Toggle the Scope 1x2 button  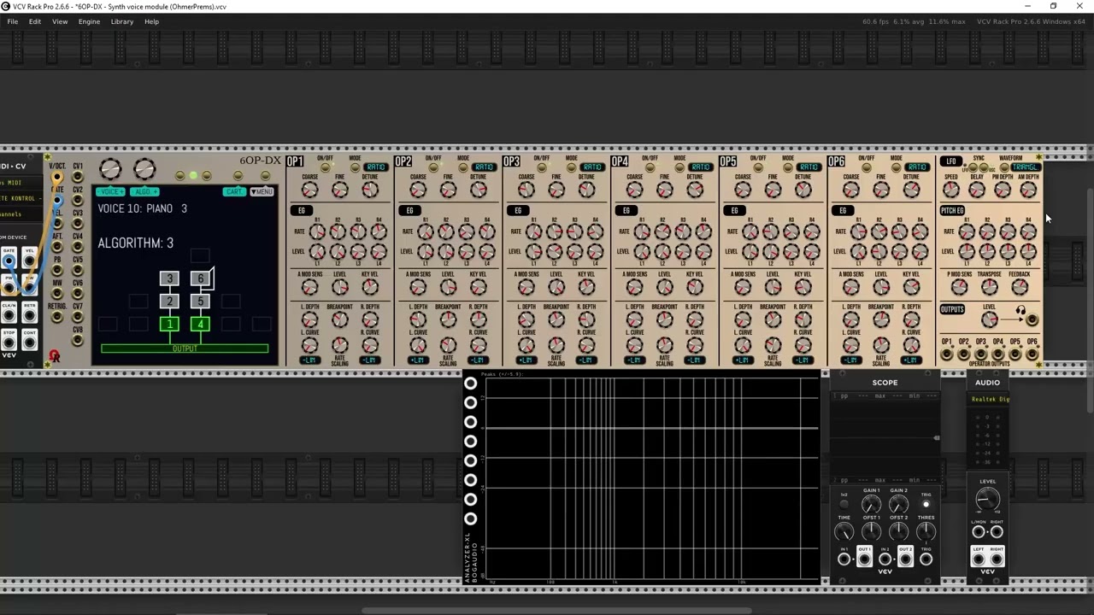point(844,504)
